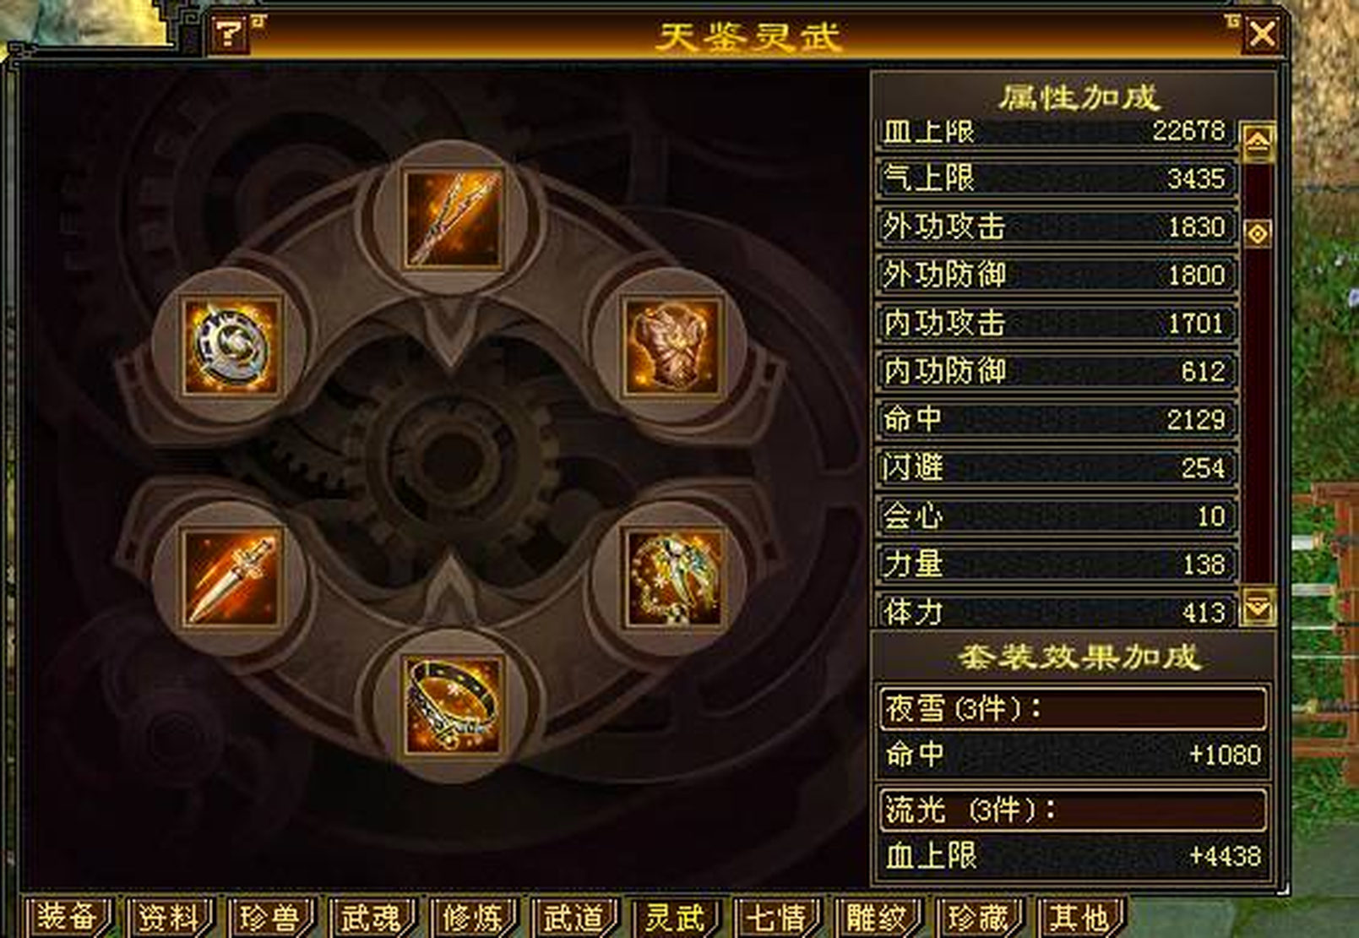Select the twin spears weapon slot icon
Viewport: 1359px width, 938px height.
[453, 219]
